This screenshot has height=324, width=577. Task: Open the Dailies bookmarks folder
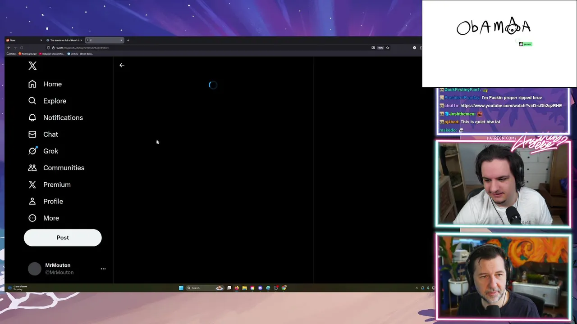point(12,54)
